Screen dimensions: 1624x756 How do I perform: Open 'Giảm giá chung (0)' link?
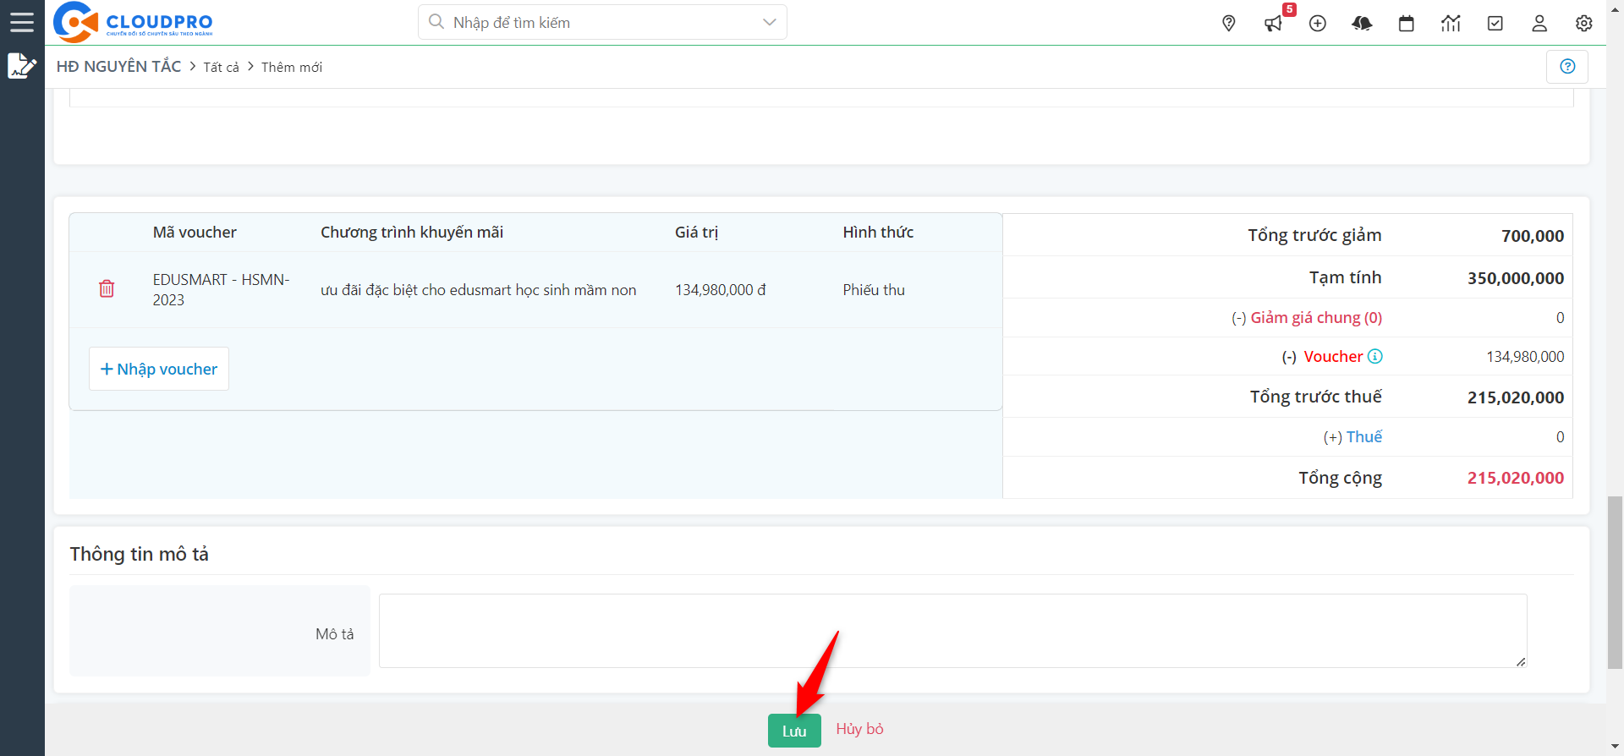pos(1316,318)
